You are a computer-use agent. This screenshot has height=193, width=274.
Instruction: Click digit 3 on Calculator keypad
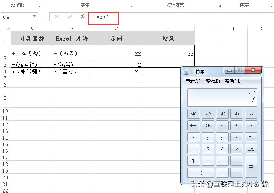(x=222, y=161)
